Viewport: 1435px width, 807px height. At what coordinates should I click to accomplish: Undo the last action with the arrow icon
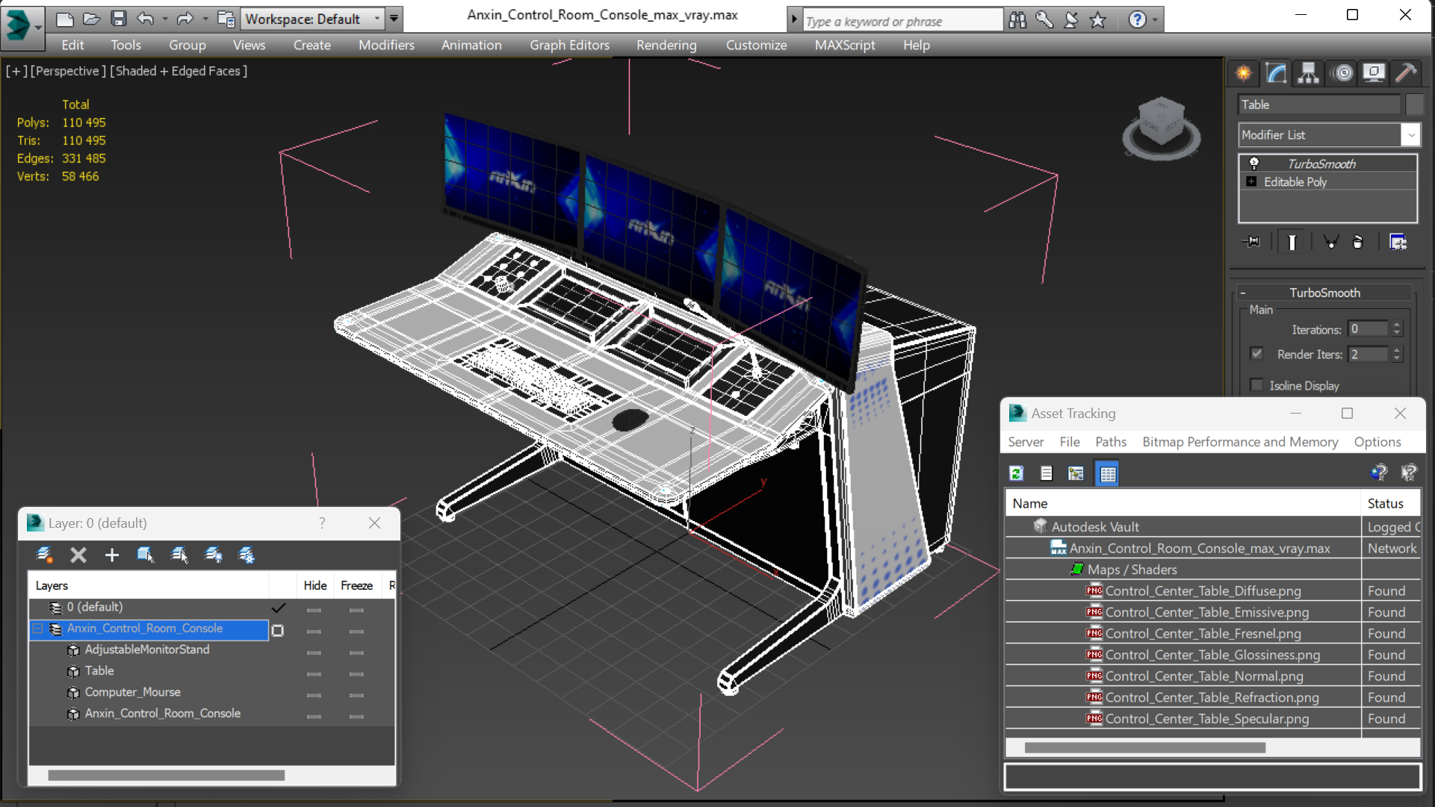click(146, 19)
